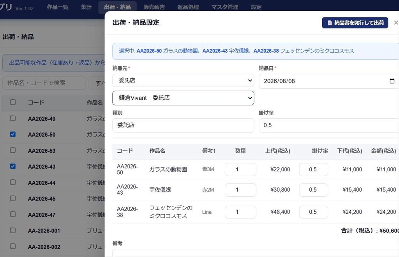Viewport: 399px width, 257px height.
Task: Click the 青3M remark cell
Action: coord(208,169)
